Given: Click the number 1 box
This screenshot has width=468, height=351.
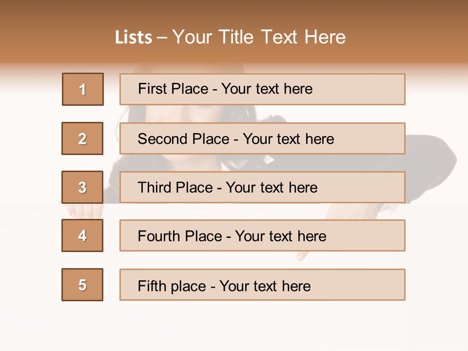Looking at the screenshot, I should [x=82, y=89].
